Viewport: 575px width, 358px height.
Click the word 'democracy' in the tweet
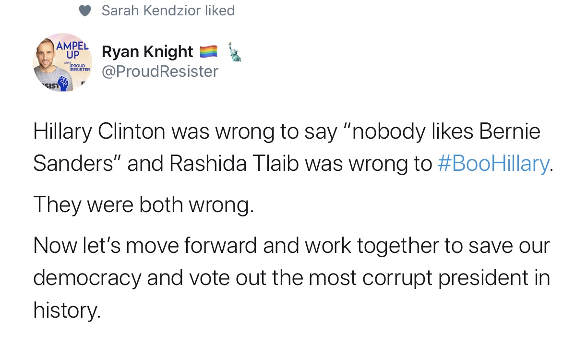(87, 278)
